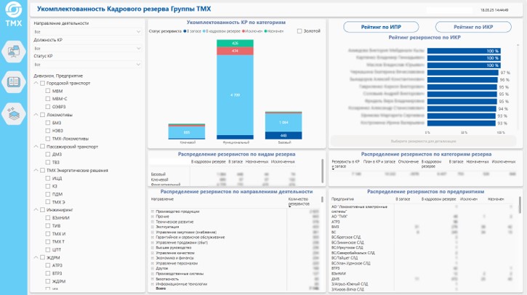Open the stacked-layers hexagon sidebar icon
The width and height of the screenshot is (527, 295).
tap(14, 112)
